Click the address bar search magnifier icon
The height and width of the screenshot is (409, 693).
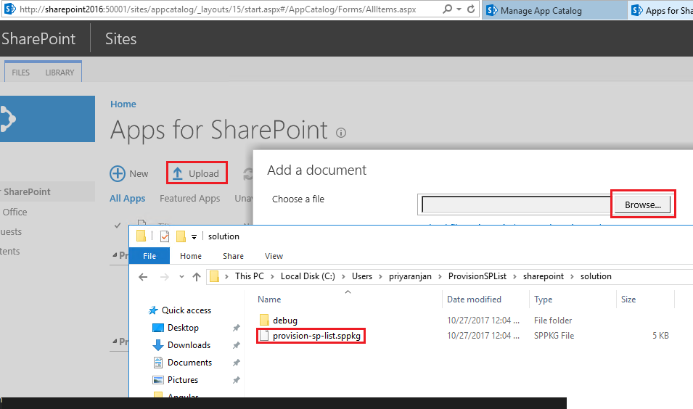pyautogui.click(x=447, y=9)
